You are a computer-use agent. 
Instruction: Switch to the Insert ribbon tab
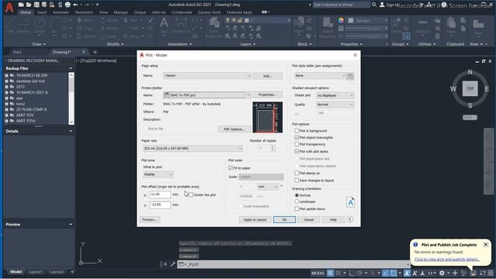(42, 12)
